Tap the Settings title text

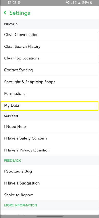tap(20, 13)
